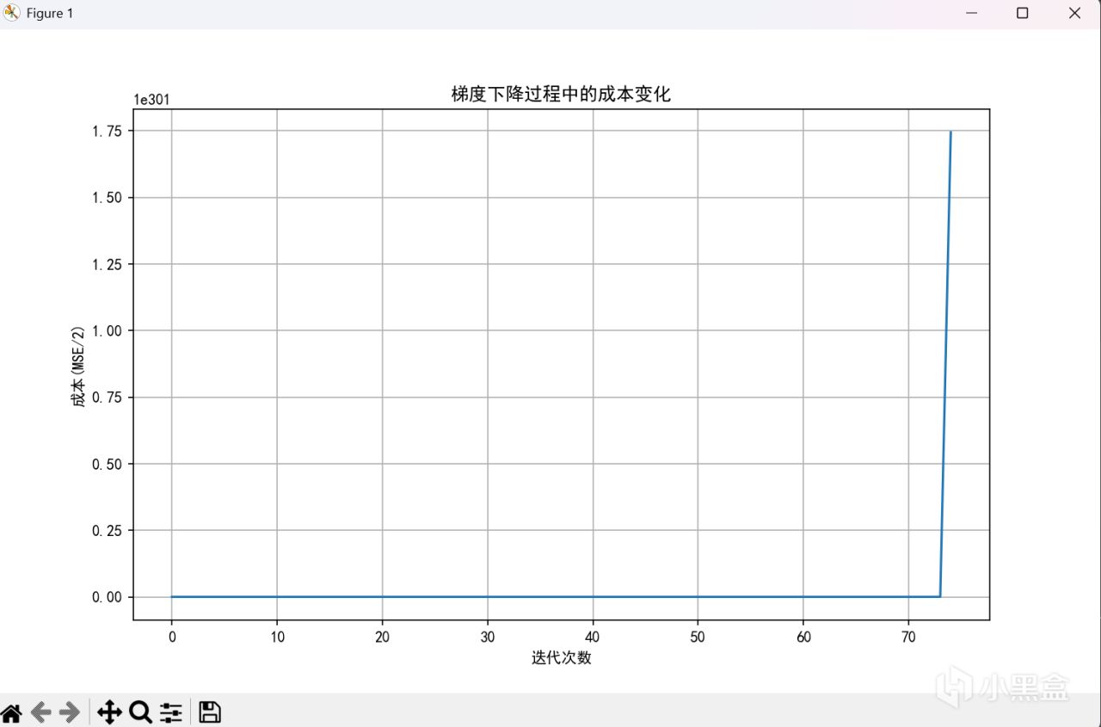Activate the Pan axes tool
This screenshot has width=1101, height=727.
click(109, 712)
